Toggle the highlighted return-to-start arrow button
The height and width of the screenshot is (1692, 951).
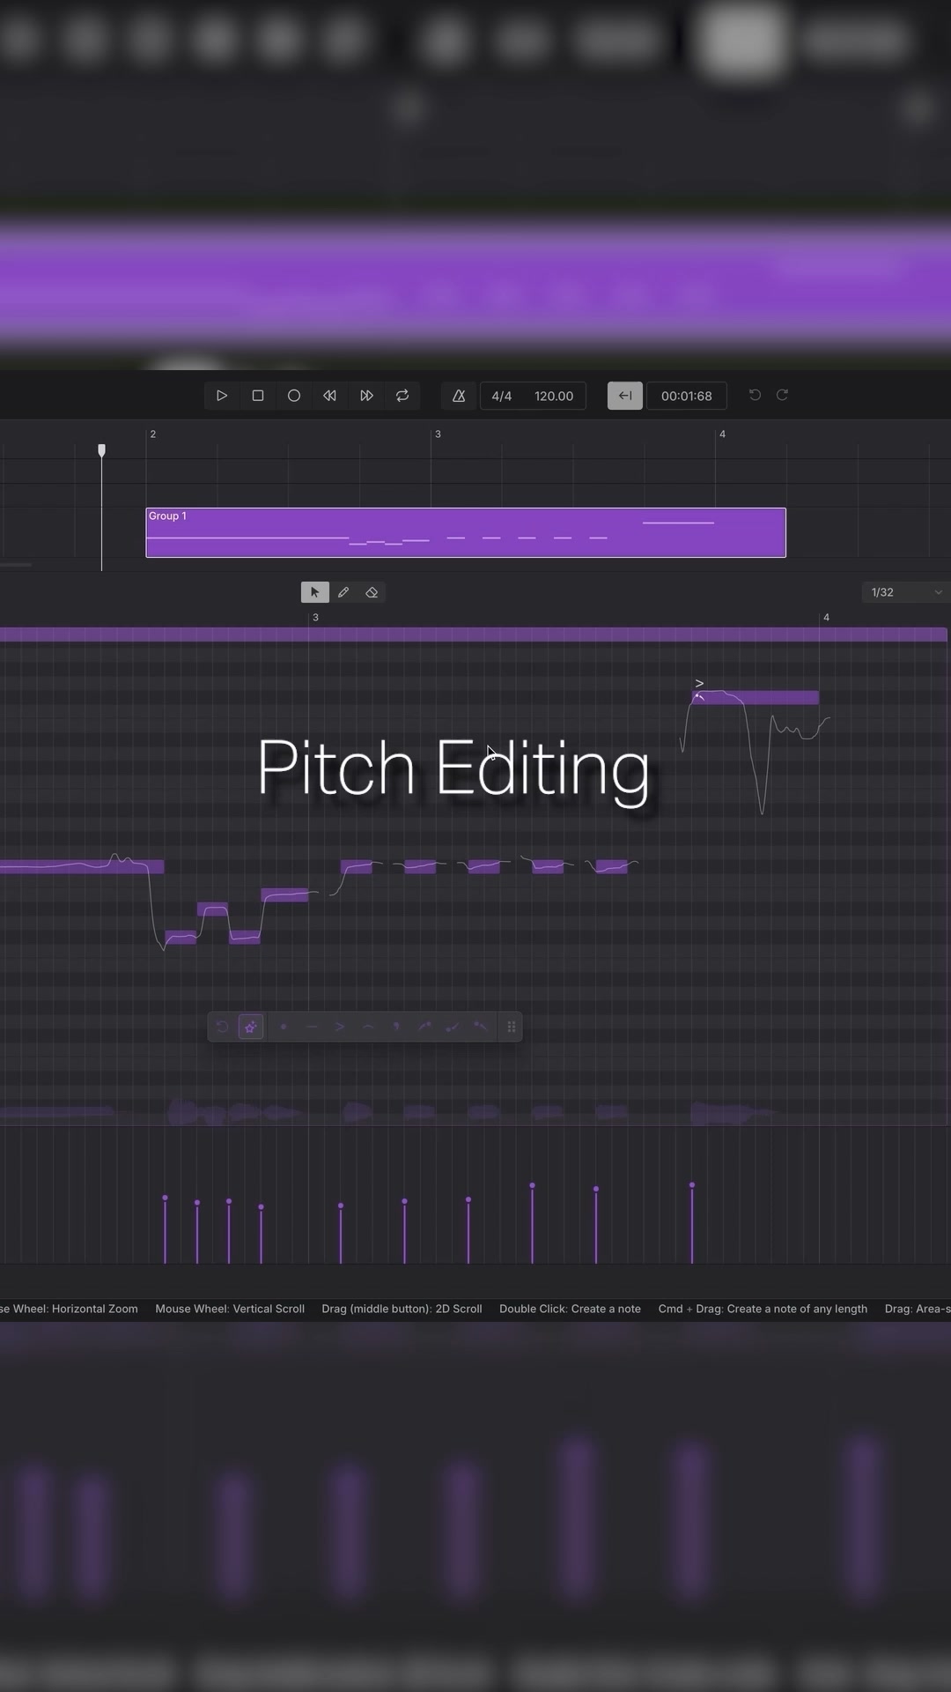(x=625, y=396)
